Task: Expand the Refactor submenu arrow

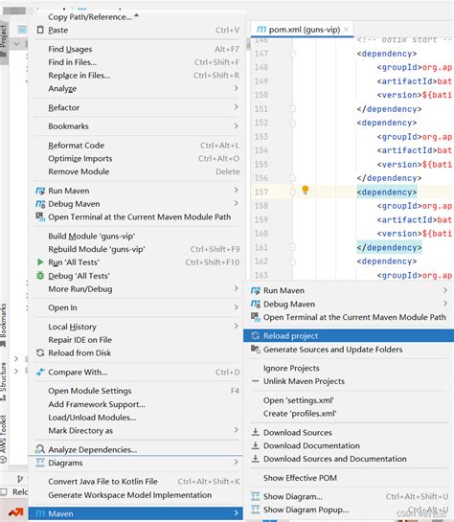Action: click(236, 107)
